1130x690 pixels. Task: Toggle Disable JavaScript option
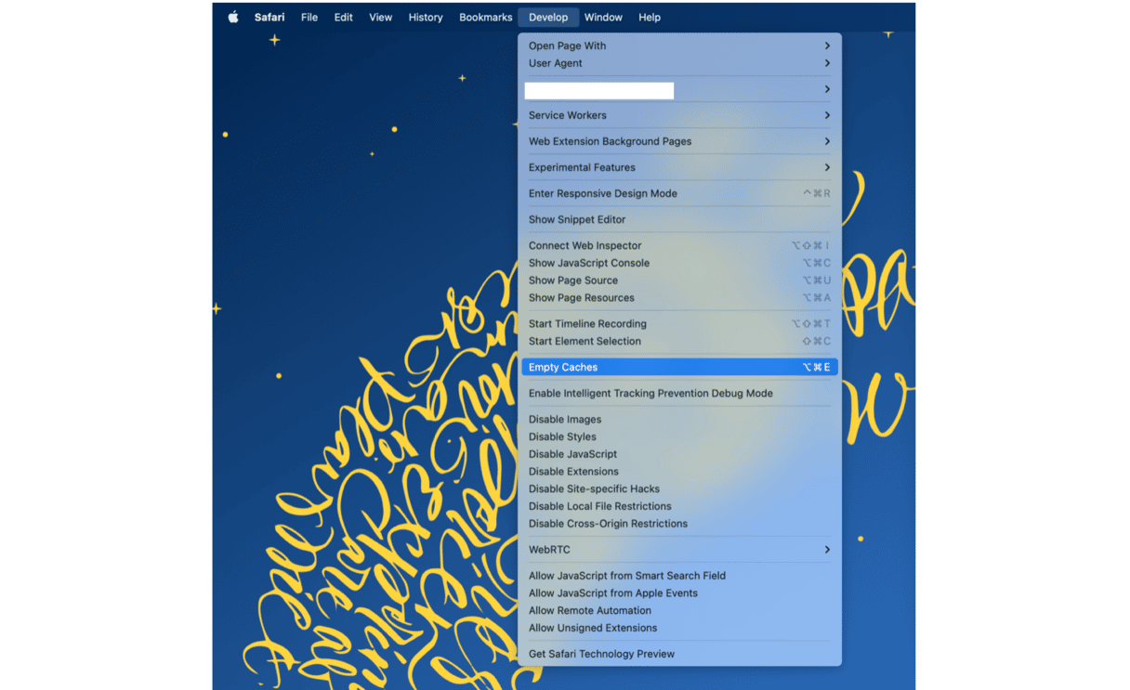pyautogui.click(x=679, y=454)
